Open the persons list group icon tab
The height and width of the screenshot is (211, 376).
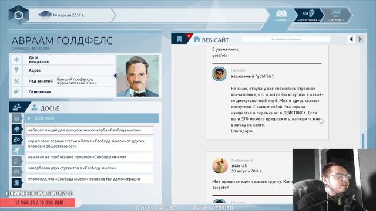pos(17,107)
